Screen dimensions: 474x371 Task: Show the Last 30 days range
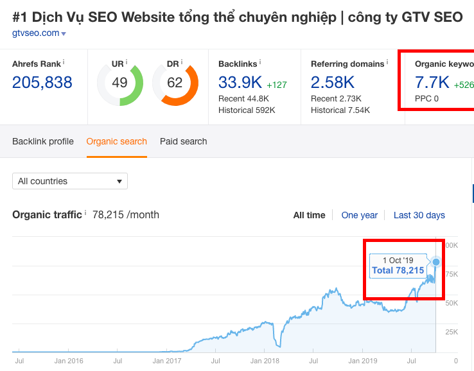tap(419, 215)
